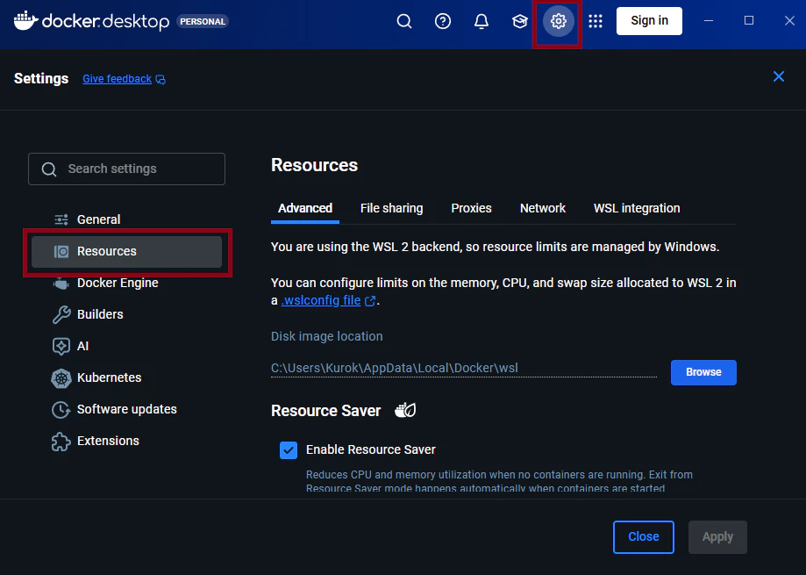
Task: Switch to the File sharing tab
Action: (x=391, y=208)
